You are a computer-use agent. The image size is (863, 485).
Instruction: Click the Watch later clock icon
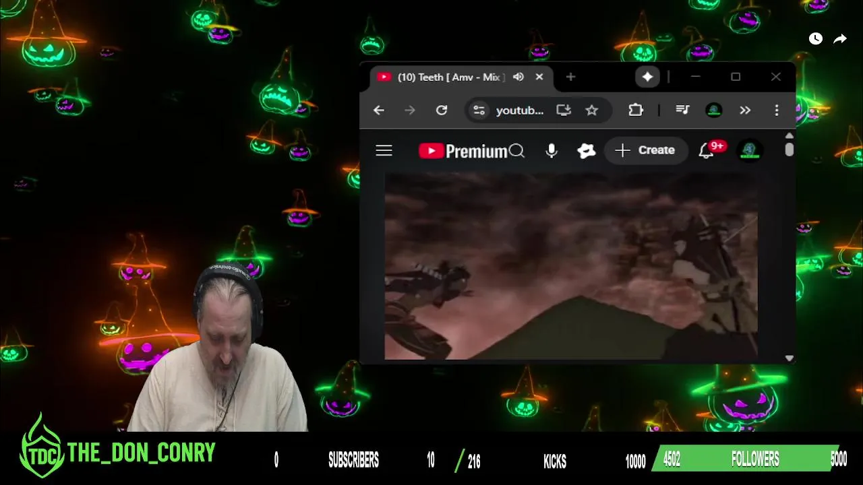[x=816, y=39]
